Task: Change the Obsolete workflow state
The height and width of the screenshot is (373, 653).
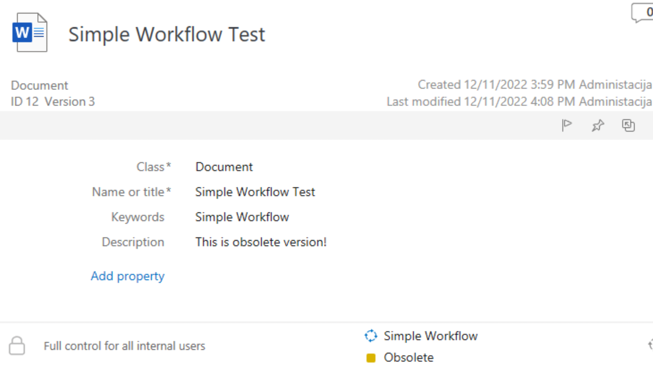Action: coord(409,358)
